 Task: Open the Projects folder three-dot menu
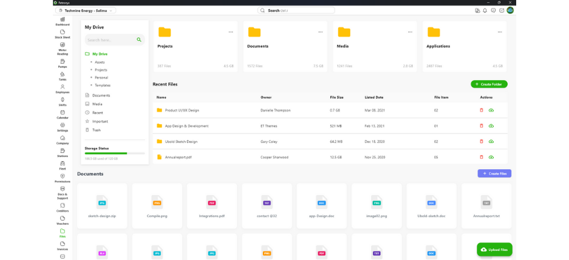[231, 32]
